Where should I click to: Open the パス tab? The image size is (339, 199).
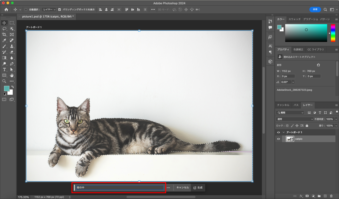(x=296, y=105)
